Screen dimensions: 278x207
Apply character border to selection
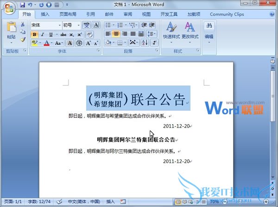pyautogui.click(x=96, y=25)
